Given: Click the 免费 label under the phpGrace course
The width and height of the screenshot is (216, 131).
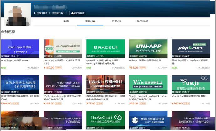Looking at the screenshot, I should click(174, 68).
